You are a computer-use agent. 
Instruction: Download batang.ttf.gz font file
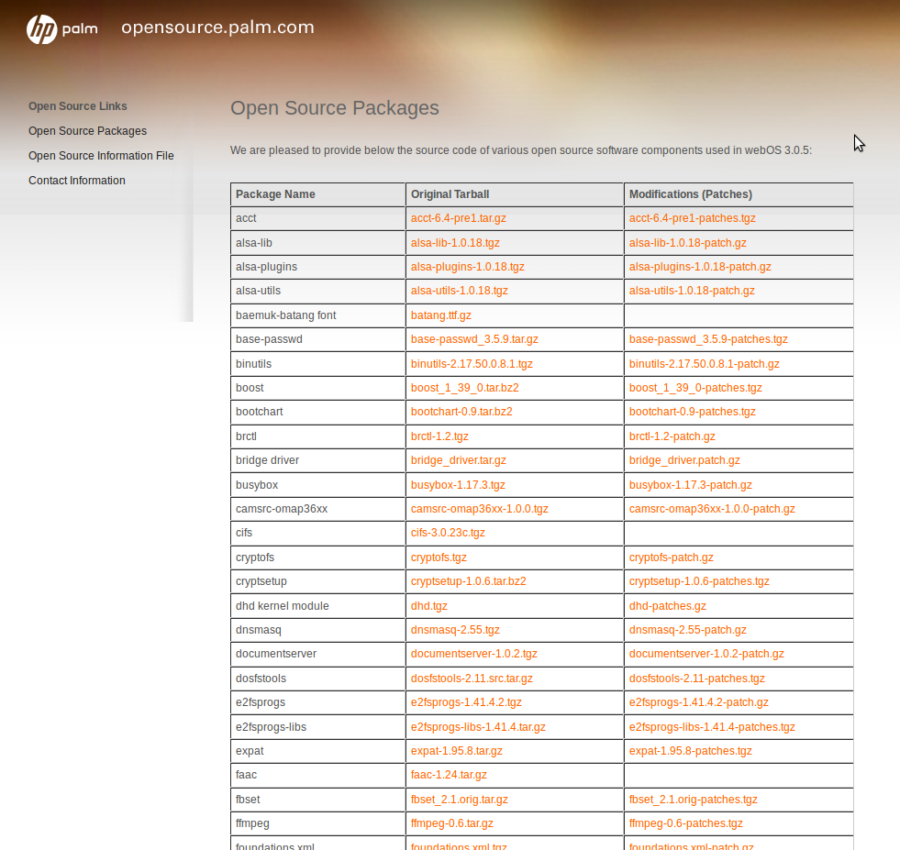pyautogui.click(x=440, y=315)
